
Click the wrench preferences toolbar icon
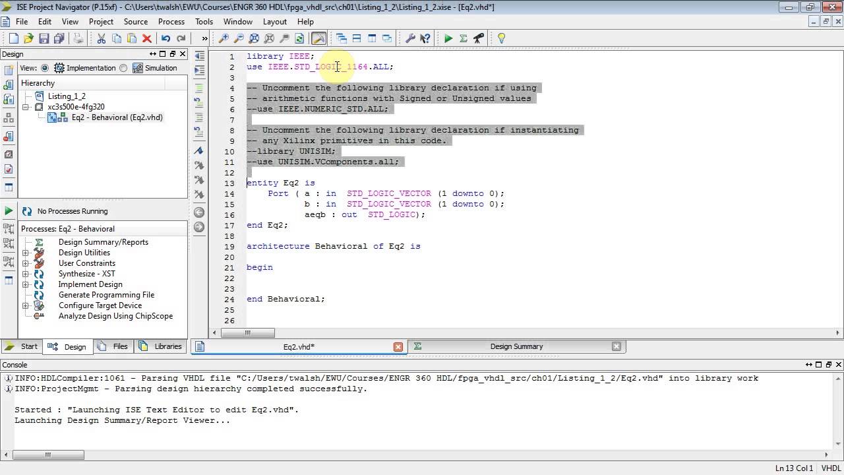410,39
